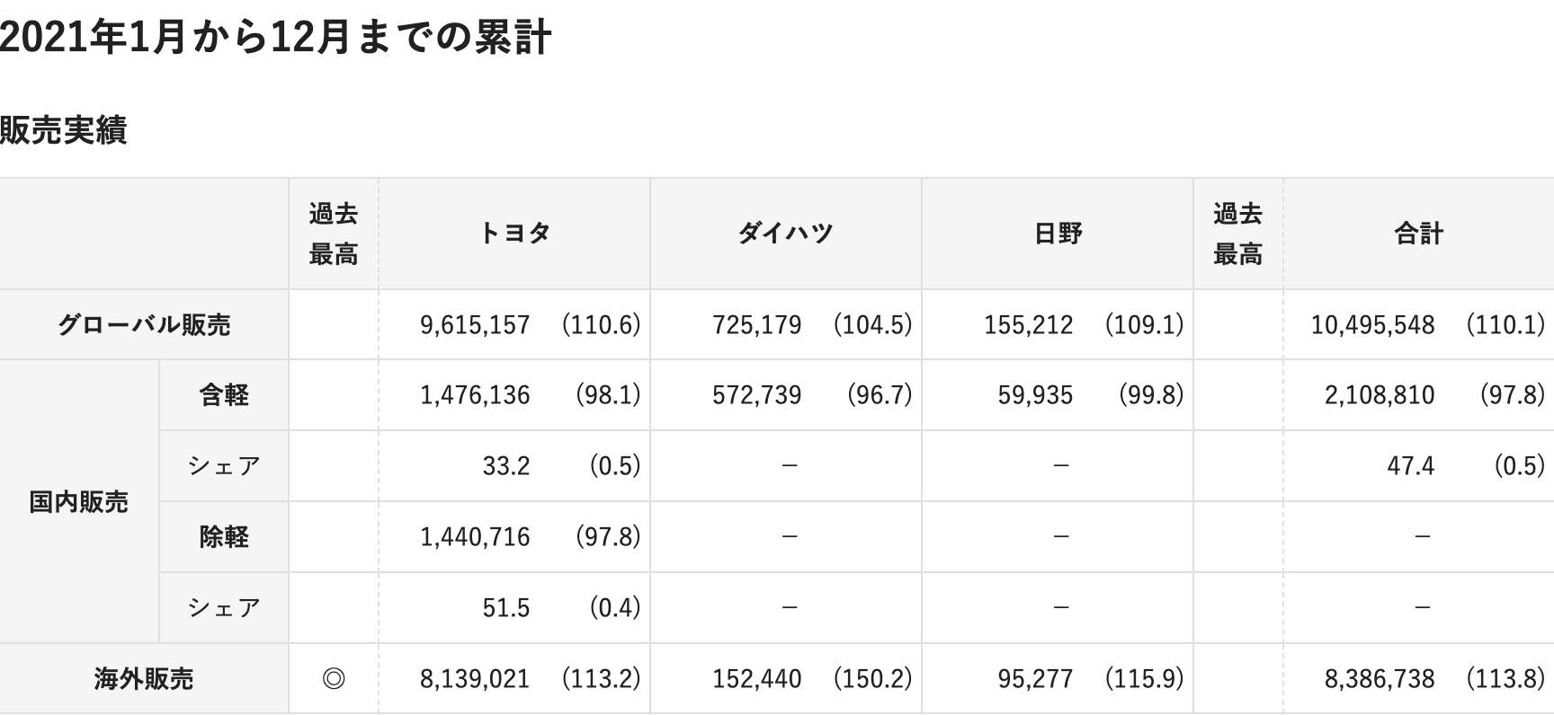Click Toyota 除軽 sales value 1,440,716

[x=475, y=536]
